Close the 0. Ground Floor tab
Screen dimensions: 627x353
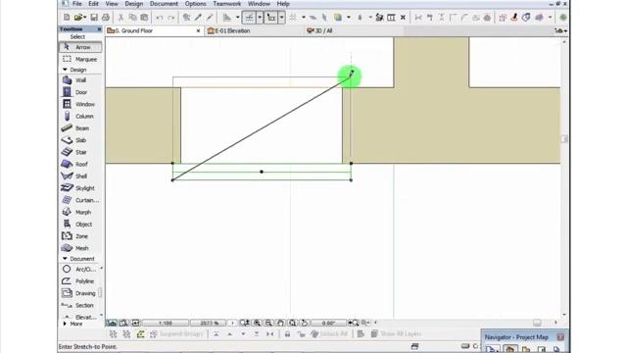click(x=198, y=30)
